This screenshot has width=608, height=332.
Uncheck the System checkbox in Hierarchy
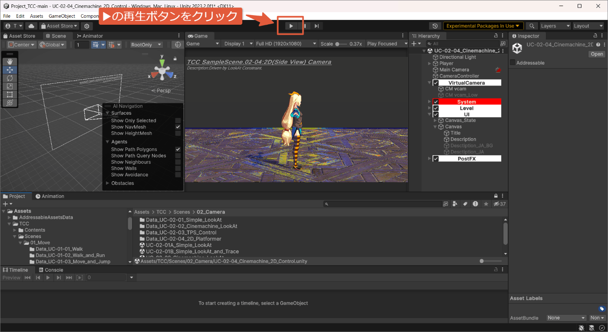tap(436, 102)
